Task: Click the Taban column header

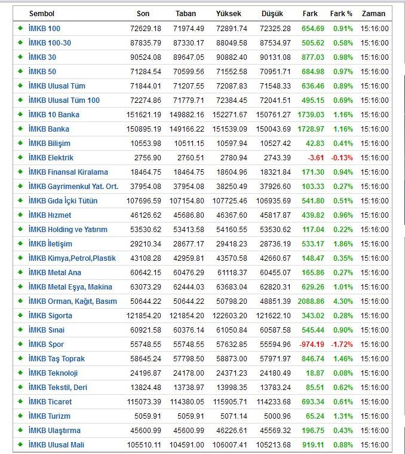Action: (186, 14)
